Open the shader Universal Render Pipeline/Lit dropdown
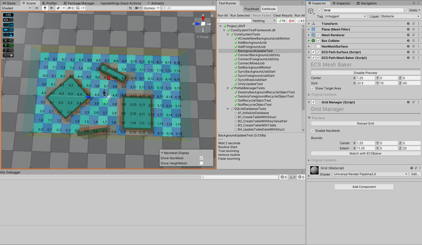Image resolution: width=422 pixels, height=245 pixels. coord(371,174)
